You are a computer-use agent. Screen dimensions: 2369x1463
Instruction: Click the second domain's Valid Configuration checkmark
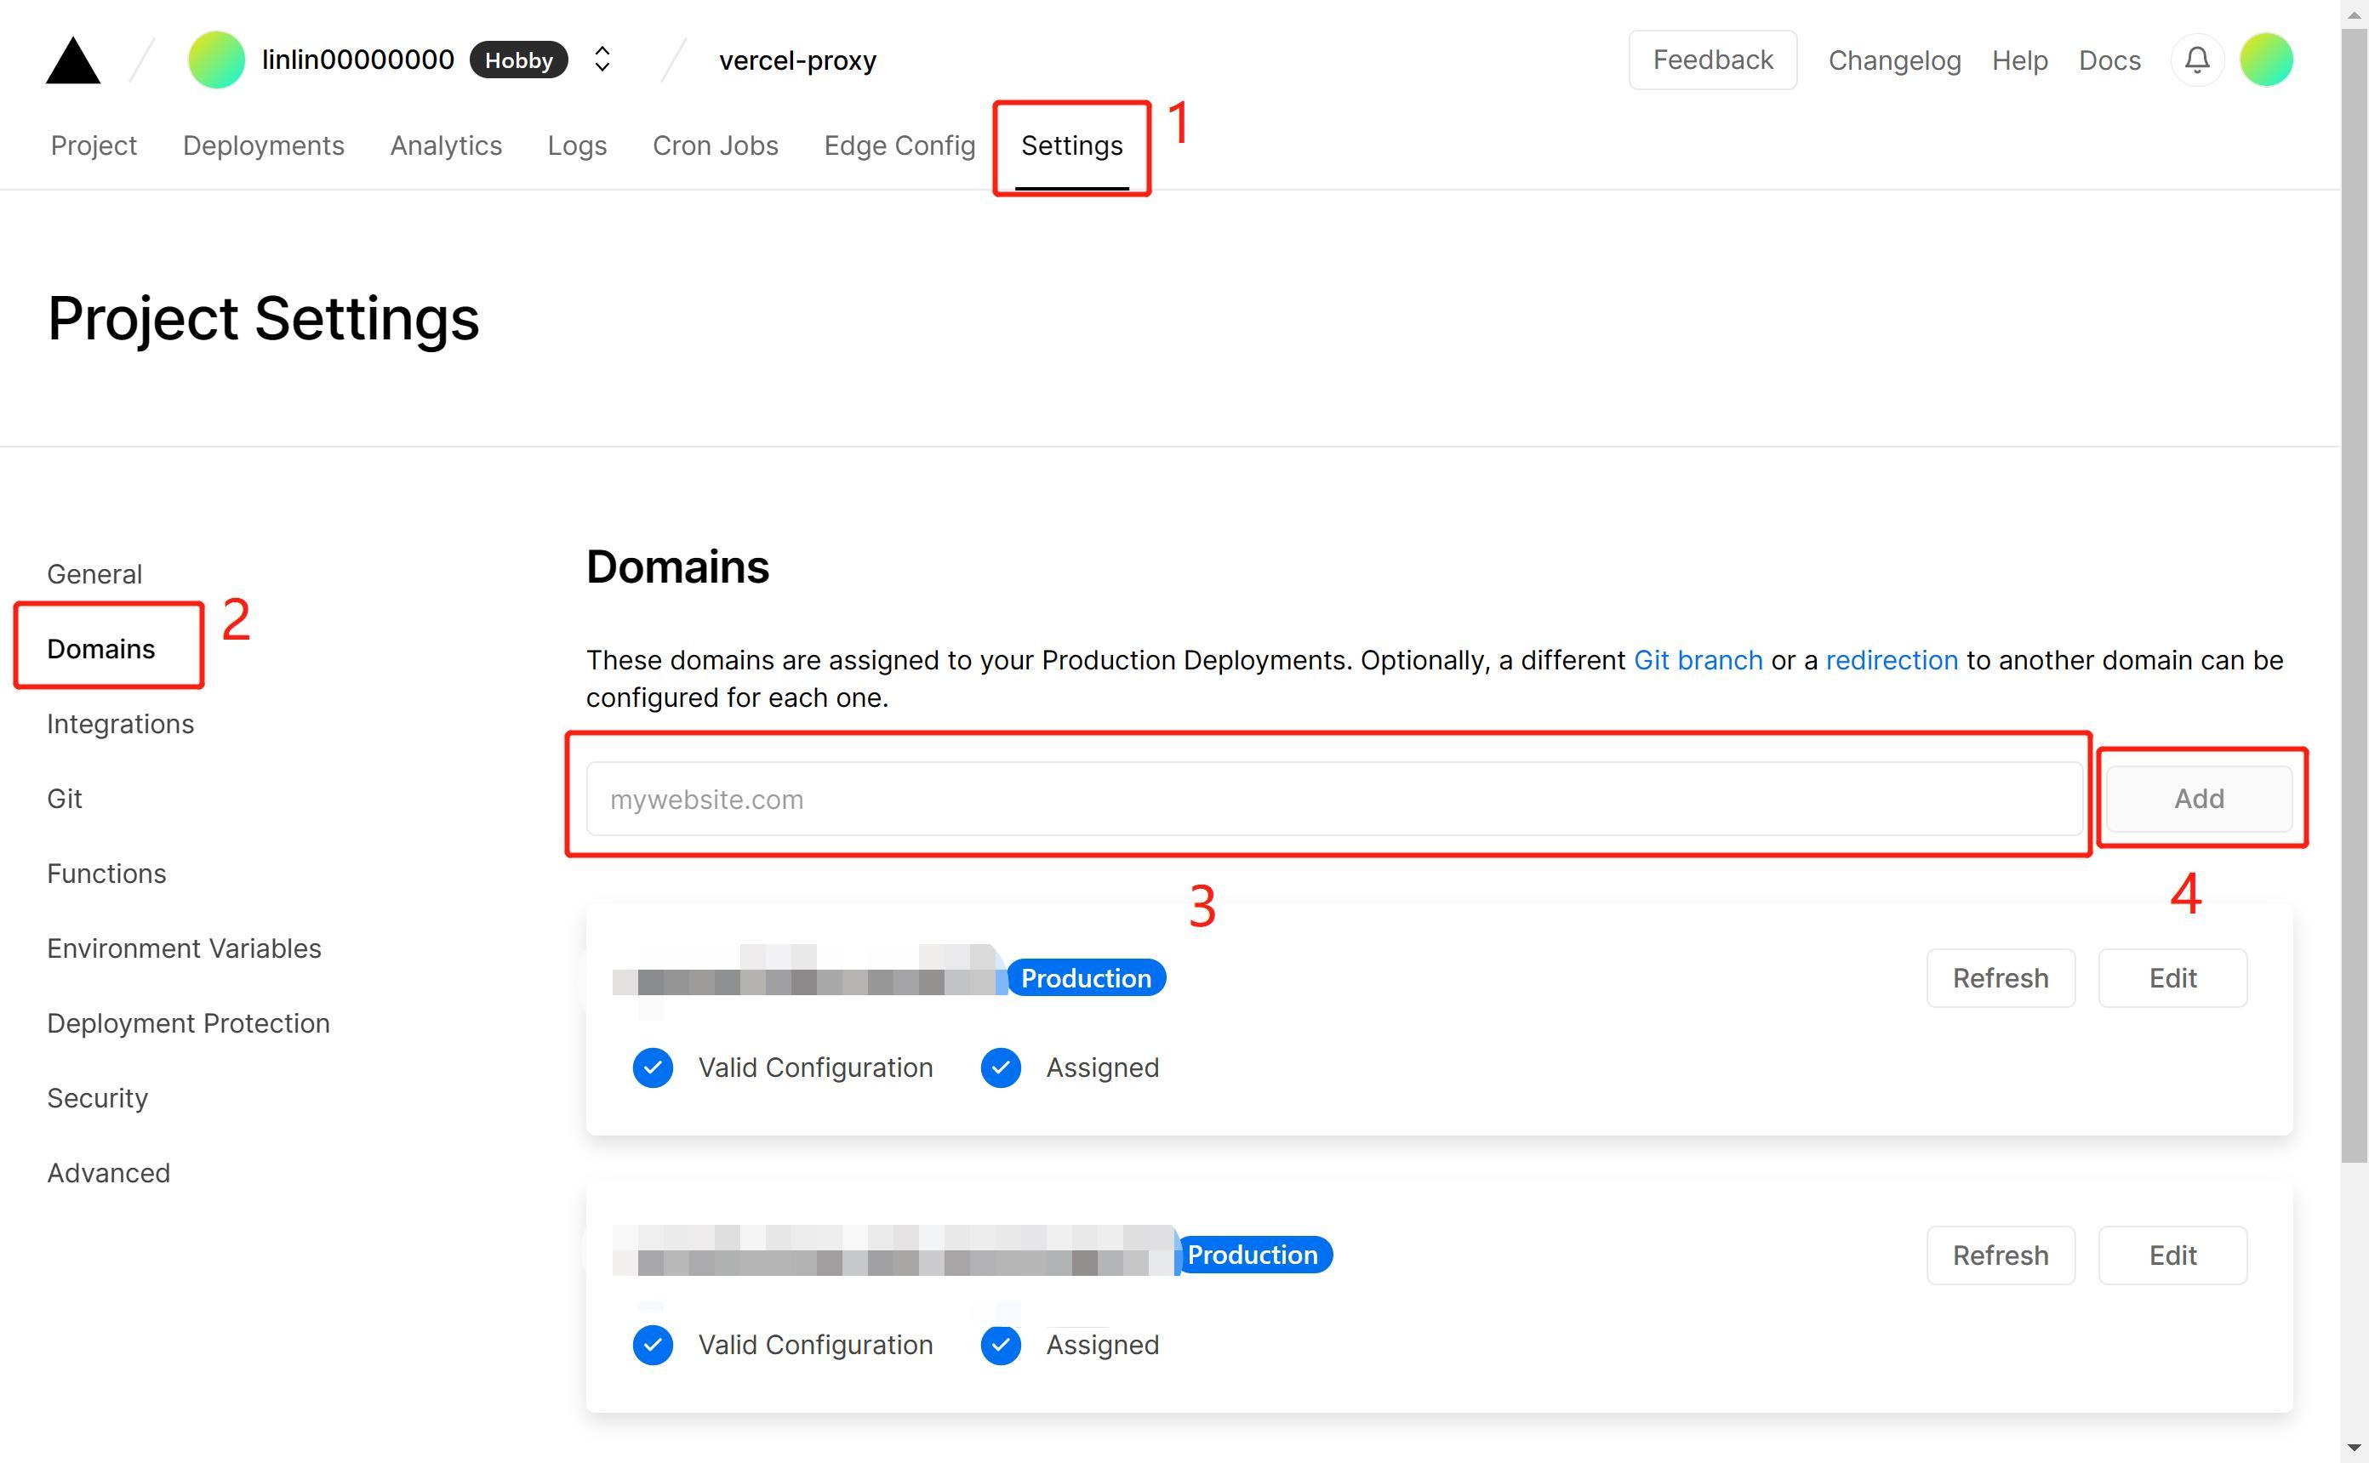click(653, 1344)
